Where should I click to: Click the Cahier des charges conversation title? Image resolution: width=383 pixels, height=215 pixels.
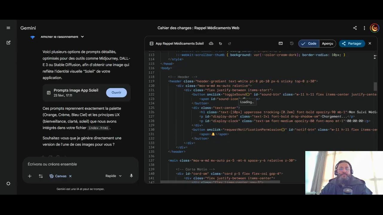(x=198, y=28)
